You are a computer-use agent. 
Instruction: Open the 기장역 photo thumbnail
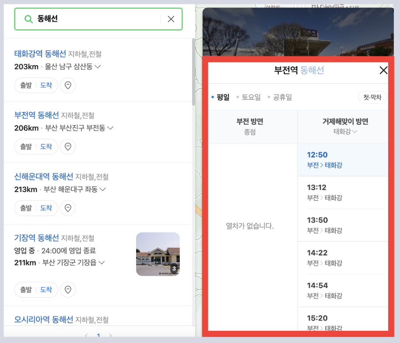[158, 254]
